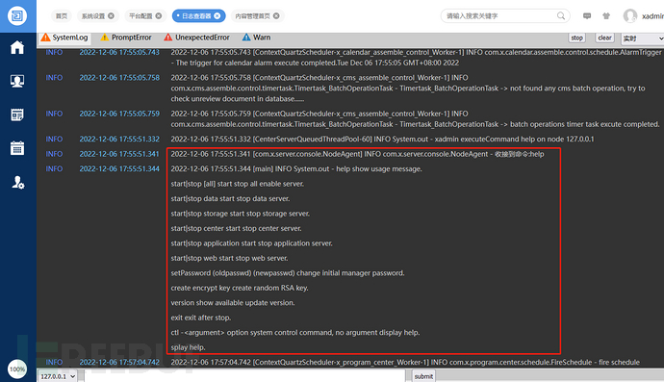Close the 日志查看器 tab

click(217, 15)
